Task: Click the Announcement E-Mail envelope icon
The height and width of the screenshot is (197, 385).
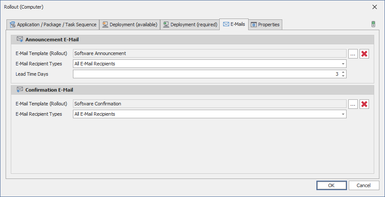Action: [20, 40]
